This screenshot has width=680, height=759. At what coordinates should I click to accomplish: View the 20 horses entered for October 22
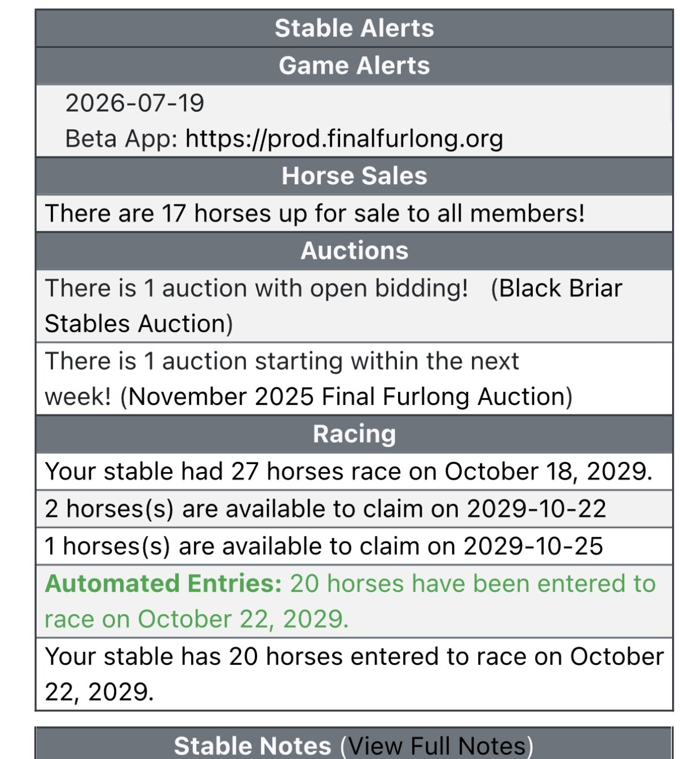354,674
